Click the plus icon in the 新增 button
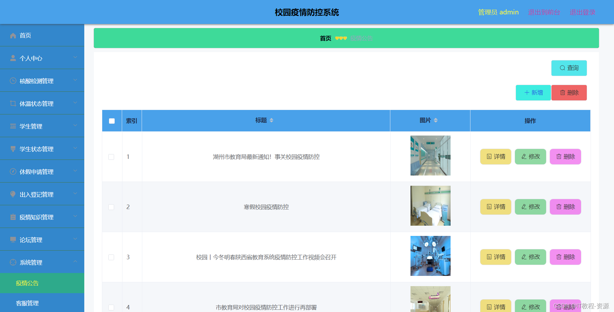 click(527, 93)
